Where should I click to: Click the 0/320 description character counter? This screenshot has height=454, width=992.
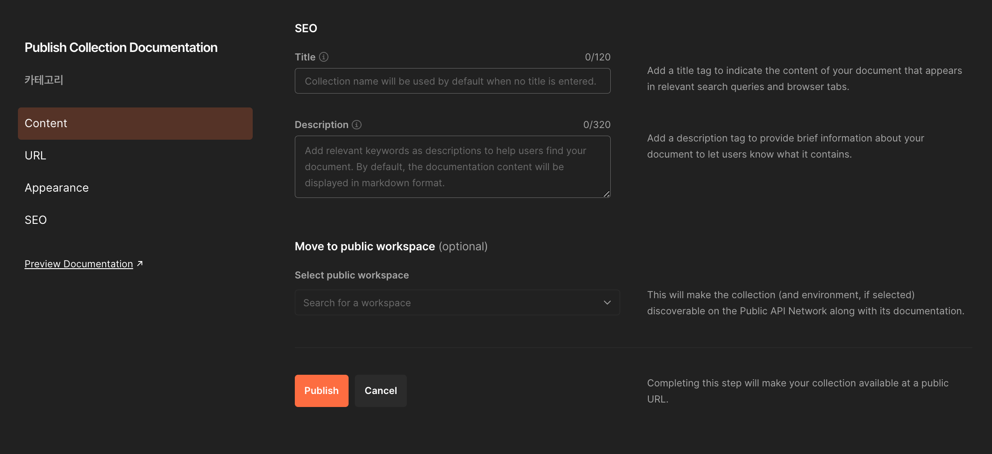(x=597, y=124)
